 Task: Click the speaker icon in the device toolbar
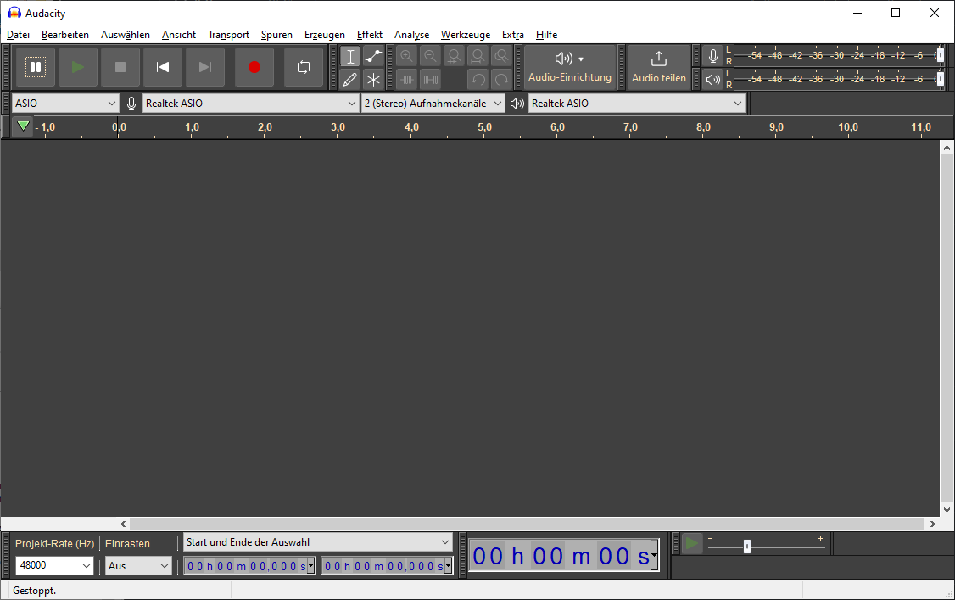517,104
